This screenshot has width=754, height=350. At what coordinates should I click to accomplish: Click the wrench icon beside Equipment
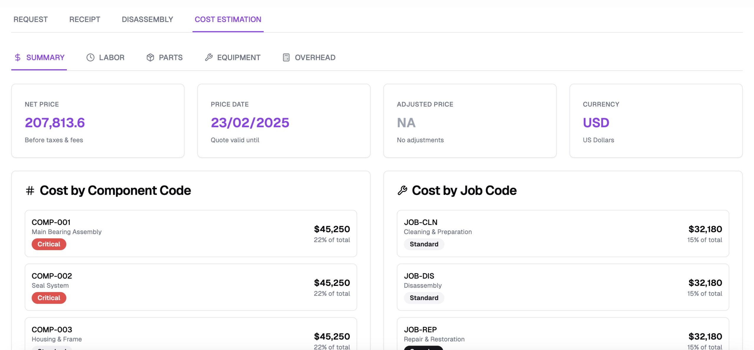click(x=209, y=57)
